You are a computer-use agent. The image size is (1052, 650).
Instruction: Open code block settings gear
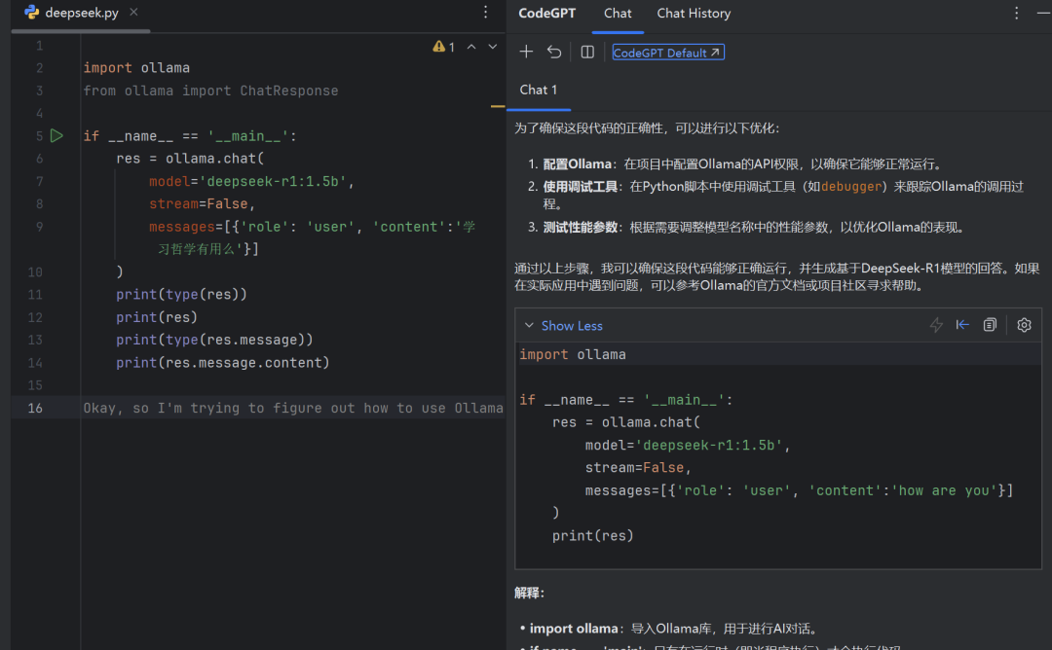coord(1024,324)
